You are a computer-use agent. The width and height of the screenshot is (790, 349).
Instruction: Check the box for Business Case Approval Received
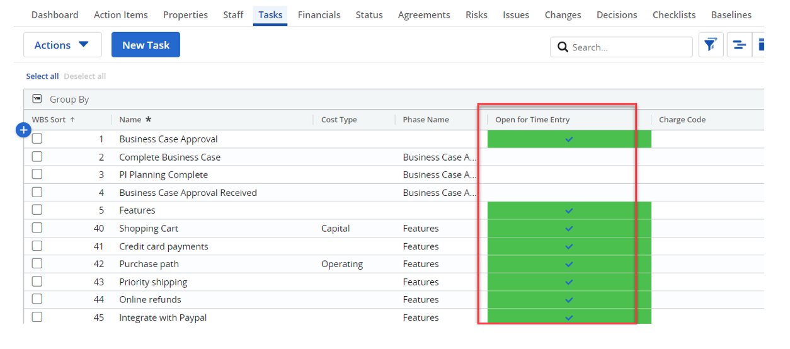point(37,192)
